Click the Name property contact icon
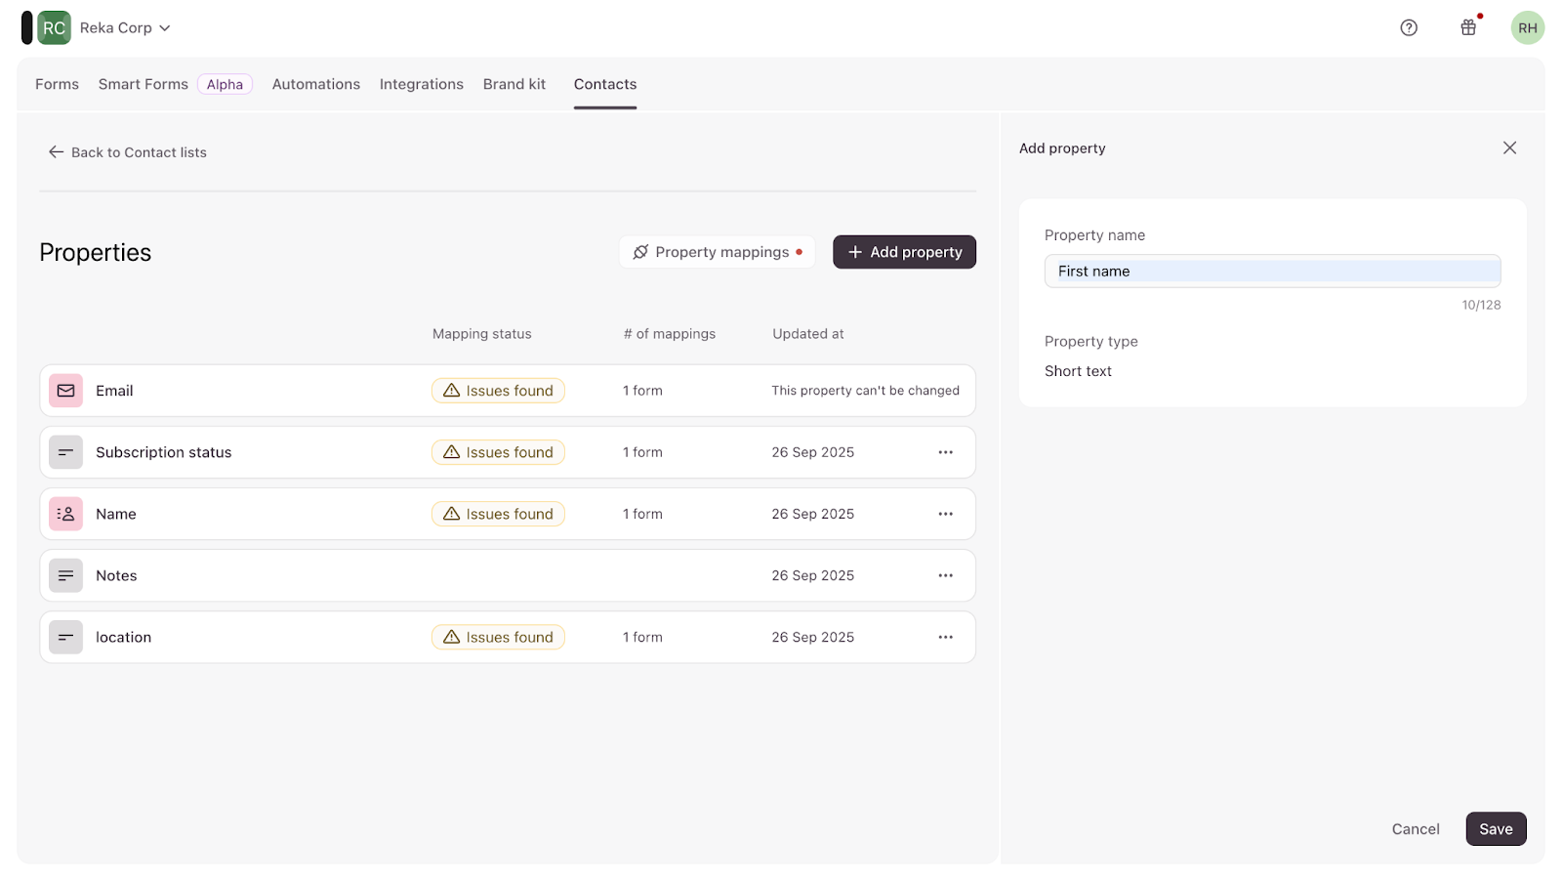The width and height of the screenshot is (1562, 881). 65,514
